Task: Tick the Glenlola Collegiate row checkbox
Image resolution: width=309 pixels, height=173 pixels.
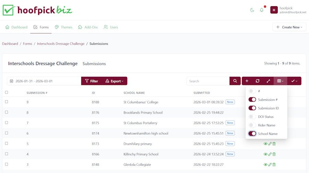Action: pos(7,164)
